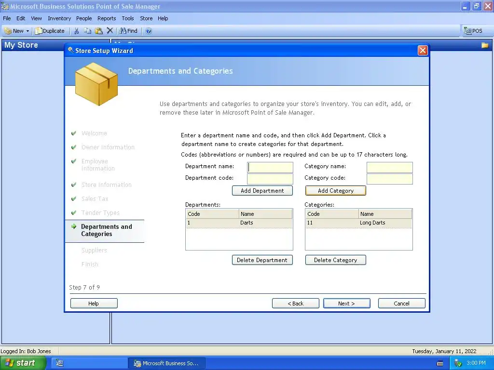Click the New toolbar button
494x370 pixels.
click(14, 31)
